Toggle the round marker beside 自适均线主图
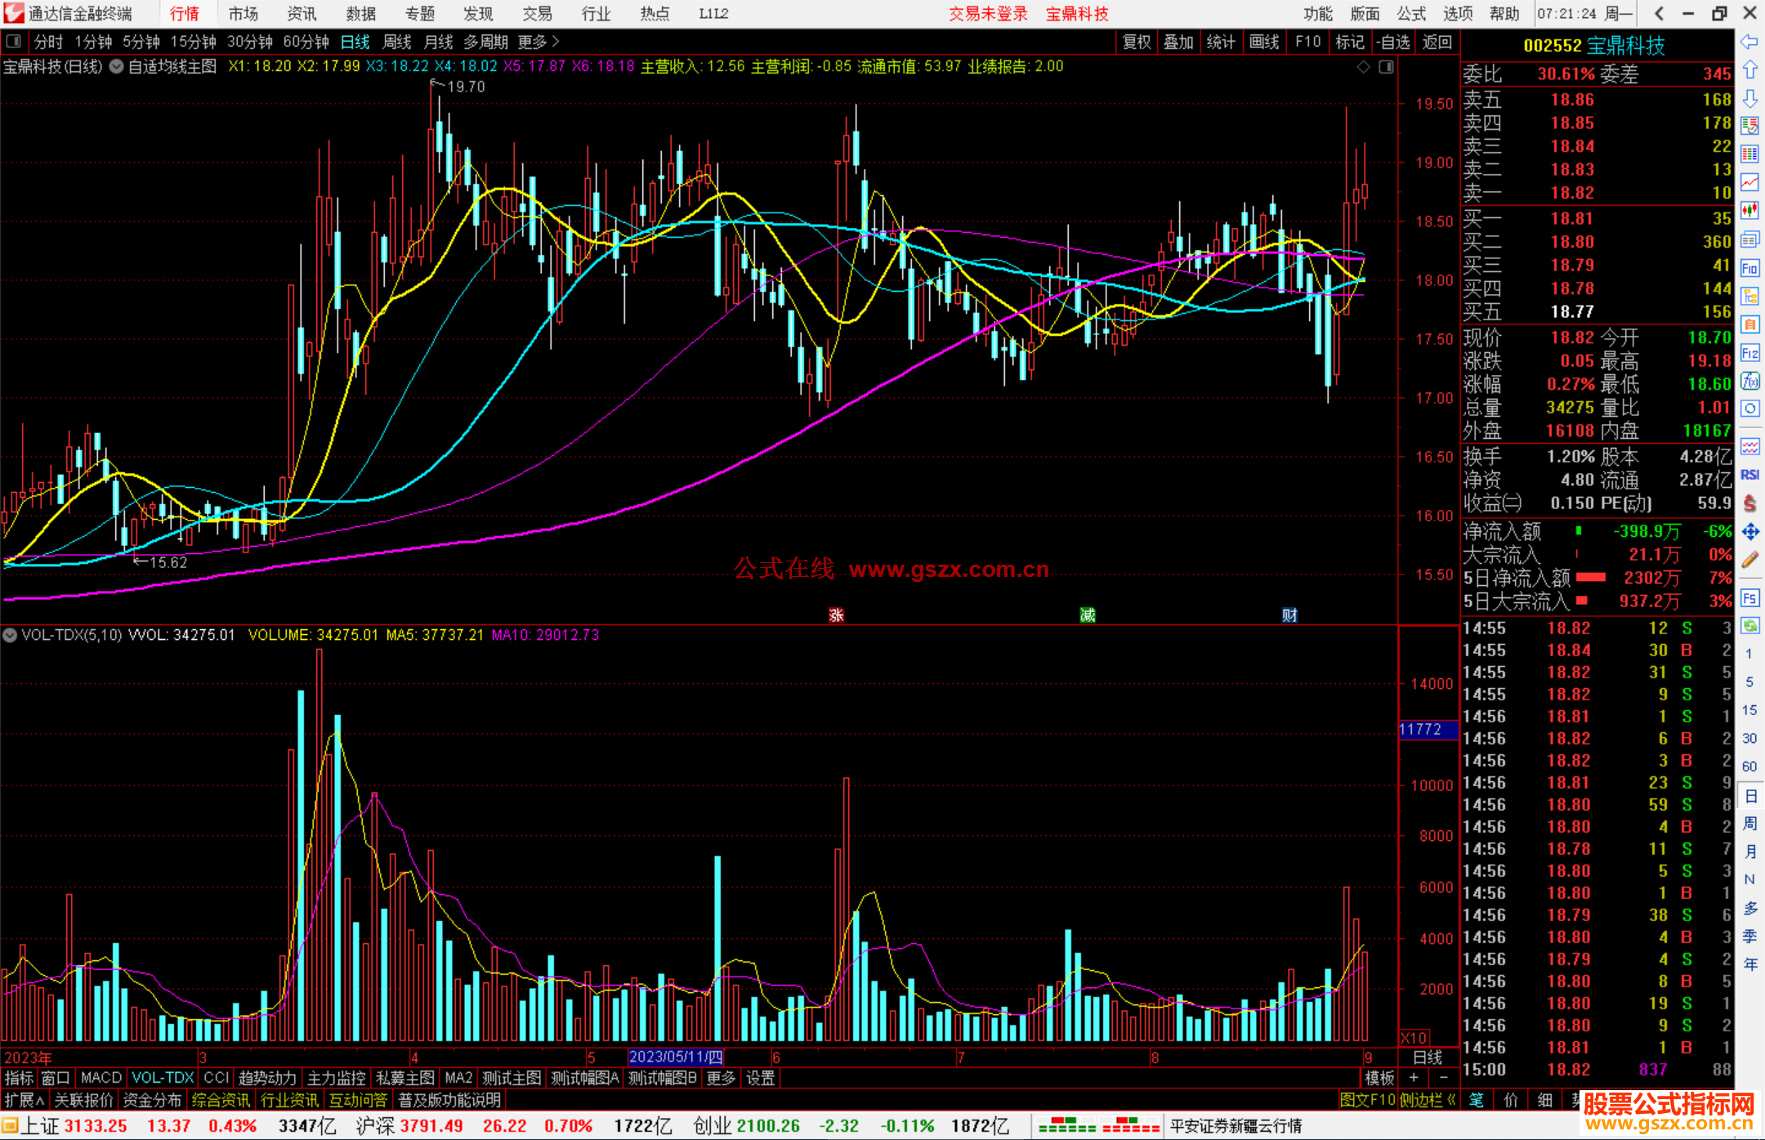The height and width of the screenshot is (1140, 1765). [117, 67]
